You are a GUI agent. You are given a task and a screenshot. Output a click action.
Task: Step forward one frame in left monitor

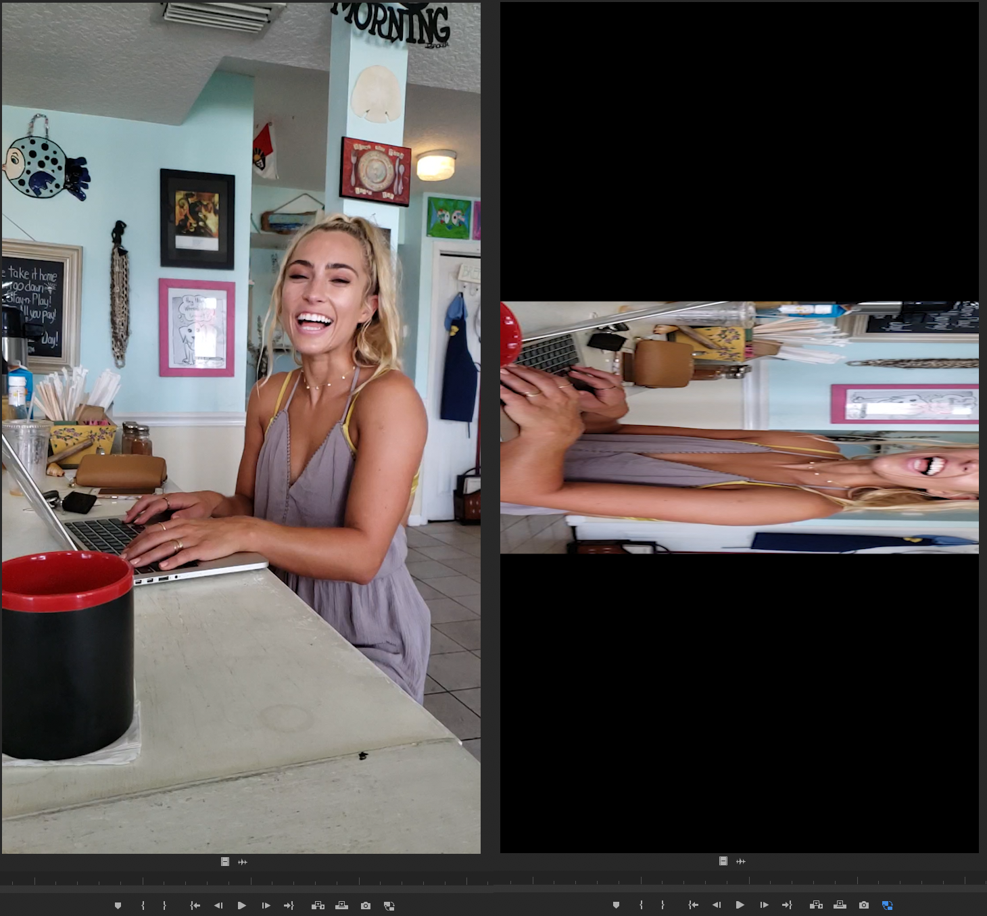click(x=266, y=905)
